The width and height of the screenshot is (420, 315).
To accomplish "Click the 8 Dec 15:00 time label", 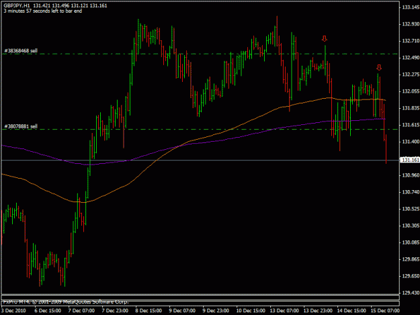I will (149, 311).
